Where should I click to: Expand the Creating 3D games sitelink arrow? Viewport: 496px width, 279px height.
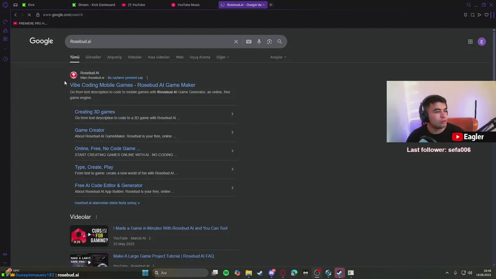[x=232, y=114]
